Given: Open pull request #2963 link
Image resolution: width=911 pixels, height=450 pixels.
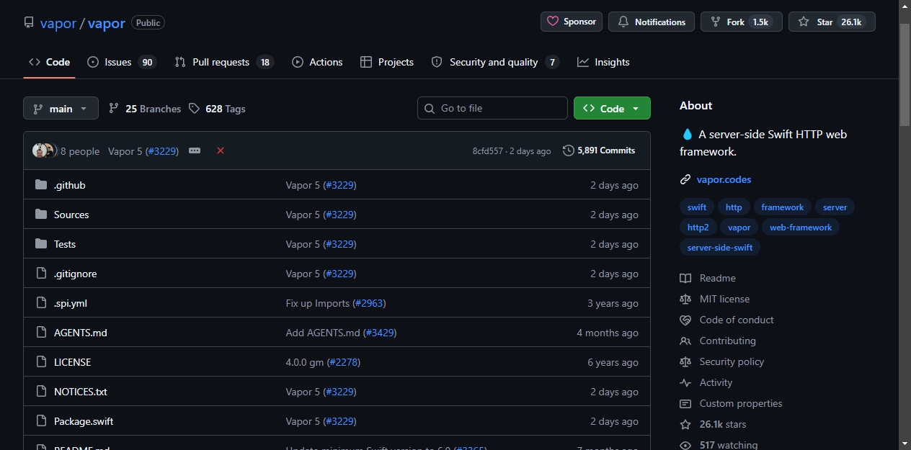Looking at the screenshot, I should pyautogui.click(x=369, y=303).
